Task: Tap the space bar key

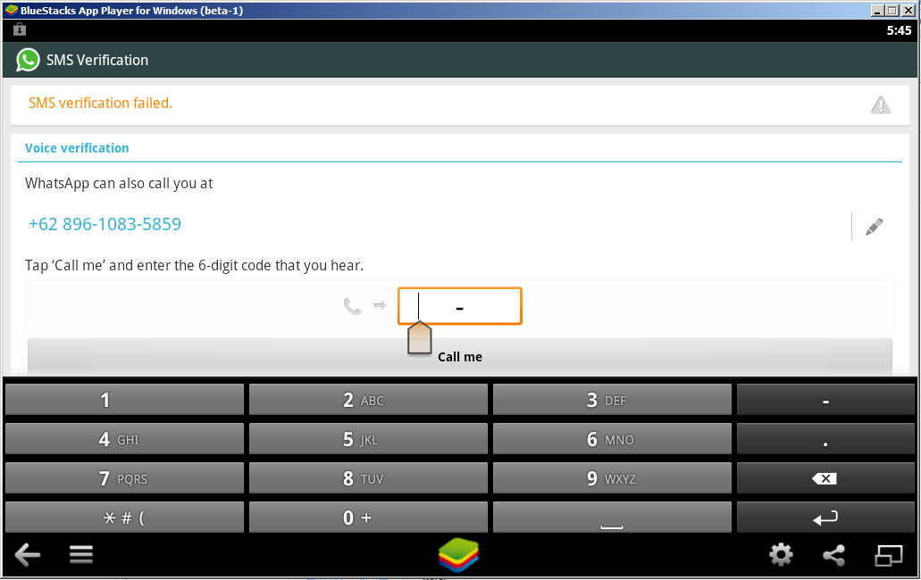Action: [x=612, y=518]
